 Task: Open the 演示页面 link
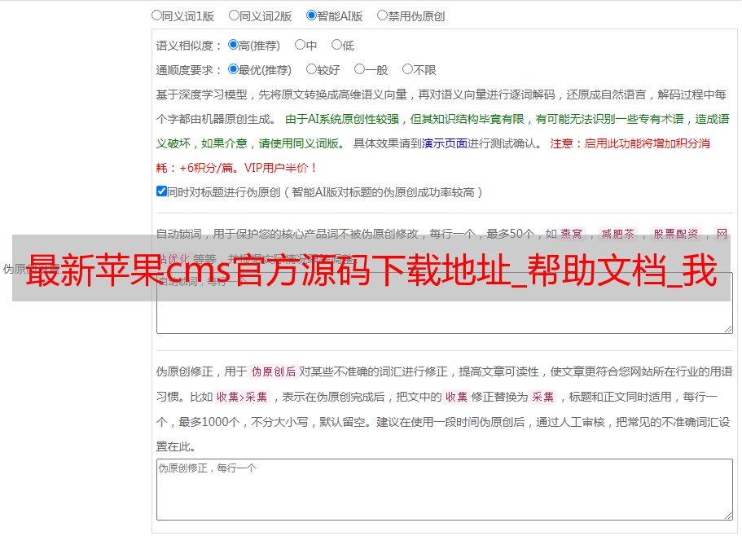coord(445,143)
